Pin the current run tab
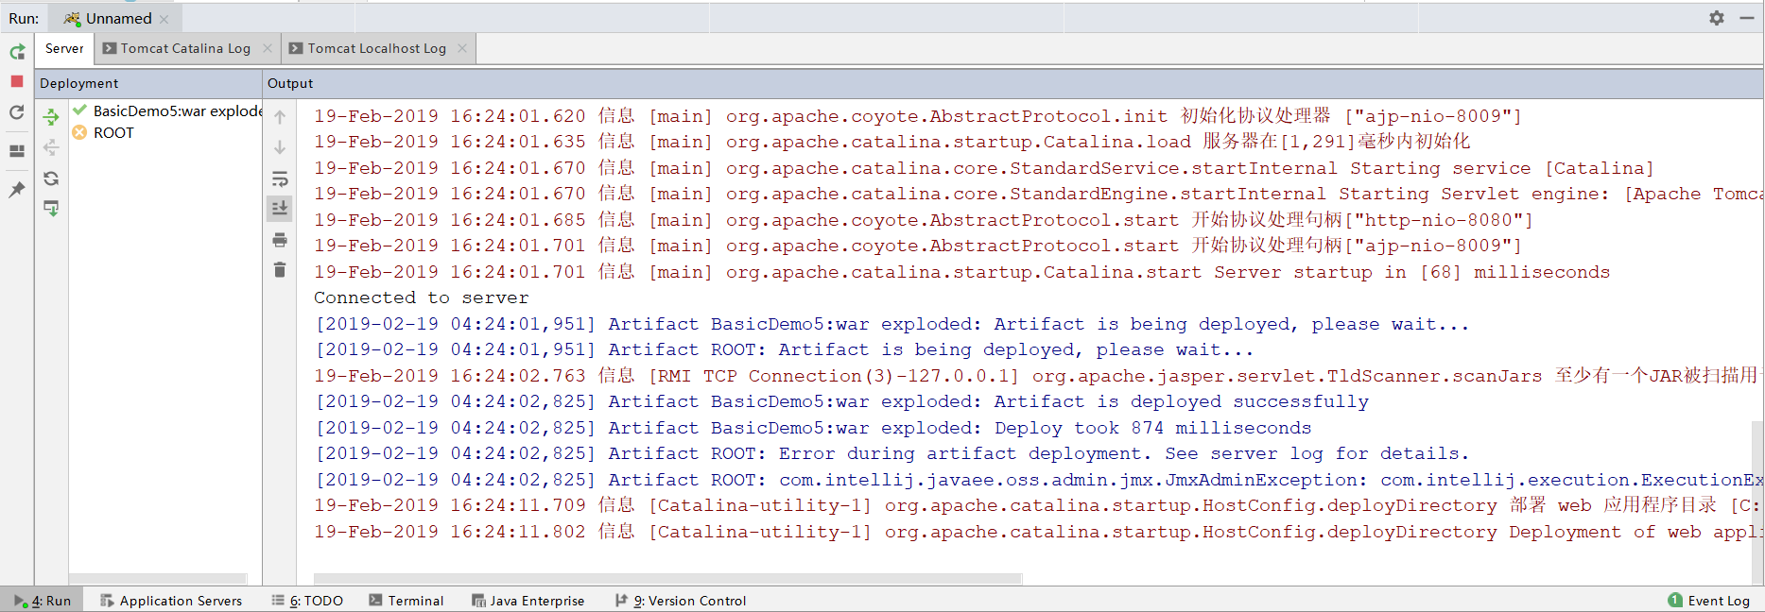The width and height of the screenshot is (1765, 612). pos(17,190)
